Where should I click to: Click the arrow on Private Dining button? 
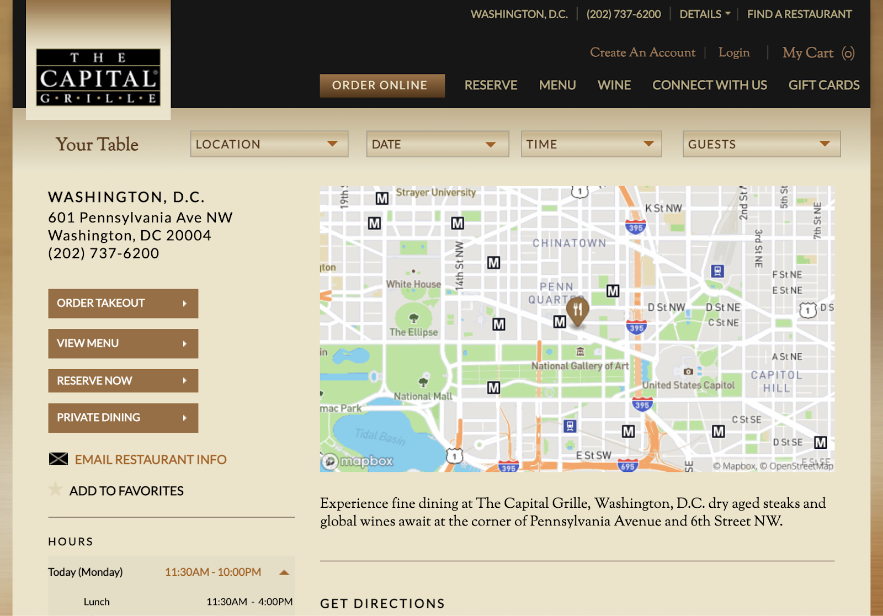[185, 418]
